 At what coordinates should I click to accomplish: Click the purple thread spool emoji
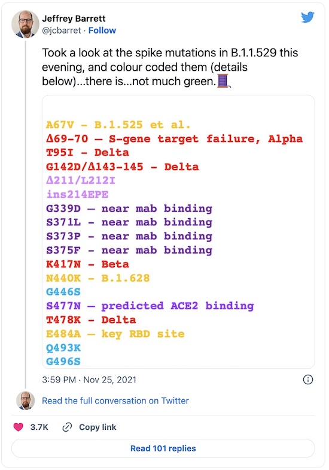tap(223, 81)
